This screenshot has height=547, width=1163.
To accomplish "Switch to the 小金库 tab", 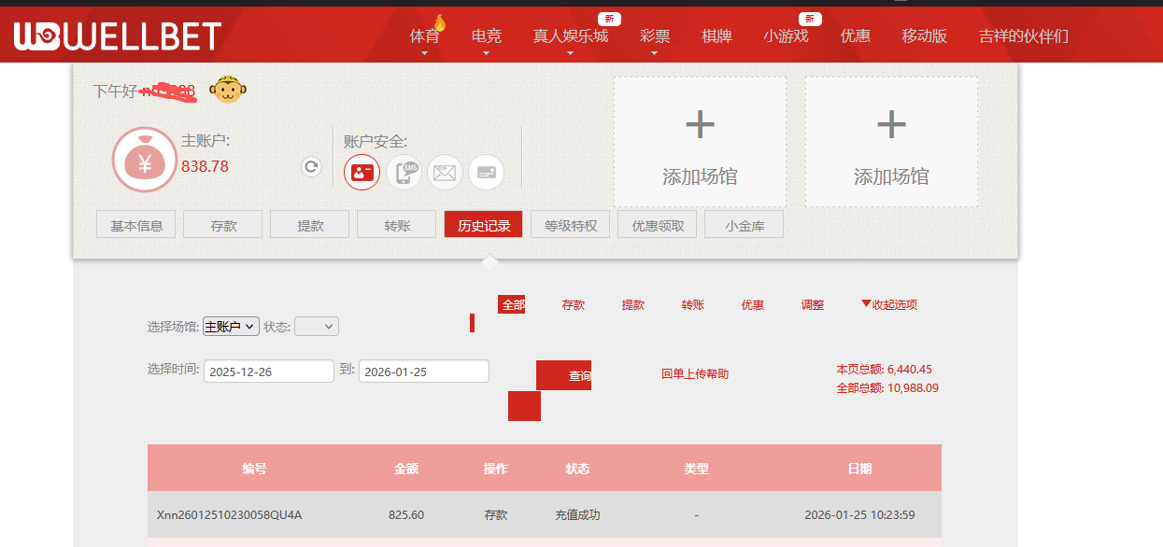I will pos(744,224).
